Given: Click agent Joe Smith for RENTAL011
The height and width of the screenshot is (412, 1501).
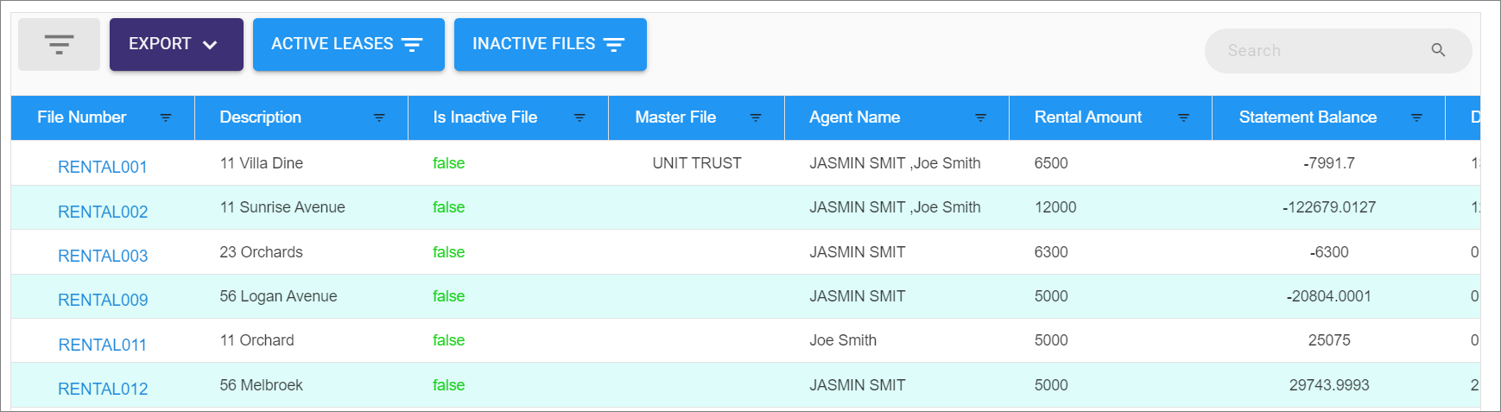Looking at the screenshot, I should pos(843,340).
